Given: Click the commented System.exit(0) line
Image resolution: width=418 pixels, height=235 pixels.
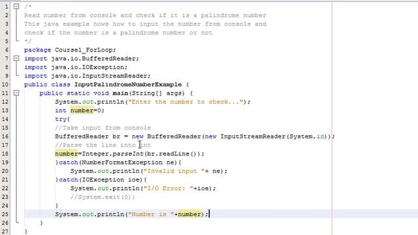Looking at the screenshot, I should click(x=103, y=197).
